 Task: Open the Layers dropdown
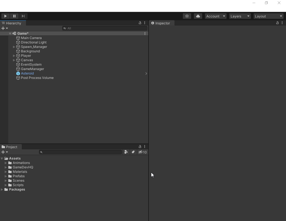click(x=240, y=16)
